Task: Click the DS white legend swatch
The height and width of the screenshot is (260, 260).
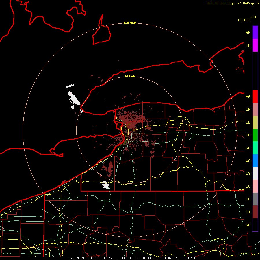Action: tap(255, 173)
